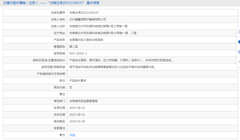Click the 生效日期 row label
This screenshot has width=240, height=140.
59,115
